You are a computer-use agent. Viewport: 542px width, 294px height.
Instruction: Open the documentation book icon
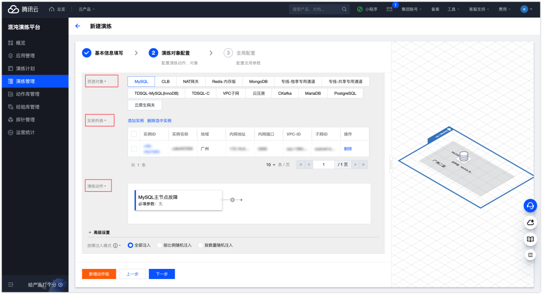(x=530, y=239)
